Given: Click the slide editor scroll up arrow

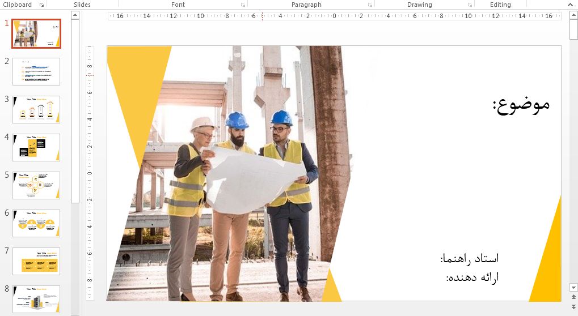Looking at the screenshot, I should click(x=573, y=15).
